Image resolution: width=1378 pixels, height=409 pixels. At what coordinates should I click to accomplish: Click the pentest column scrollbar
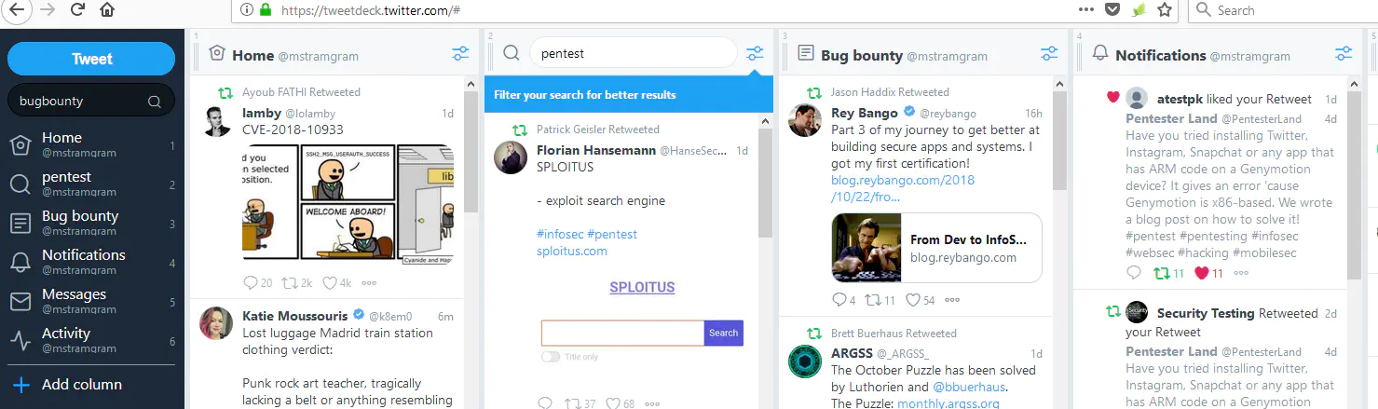point(765,183)
